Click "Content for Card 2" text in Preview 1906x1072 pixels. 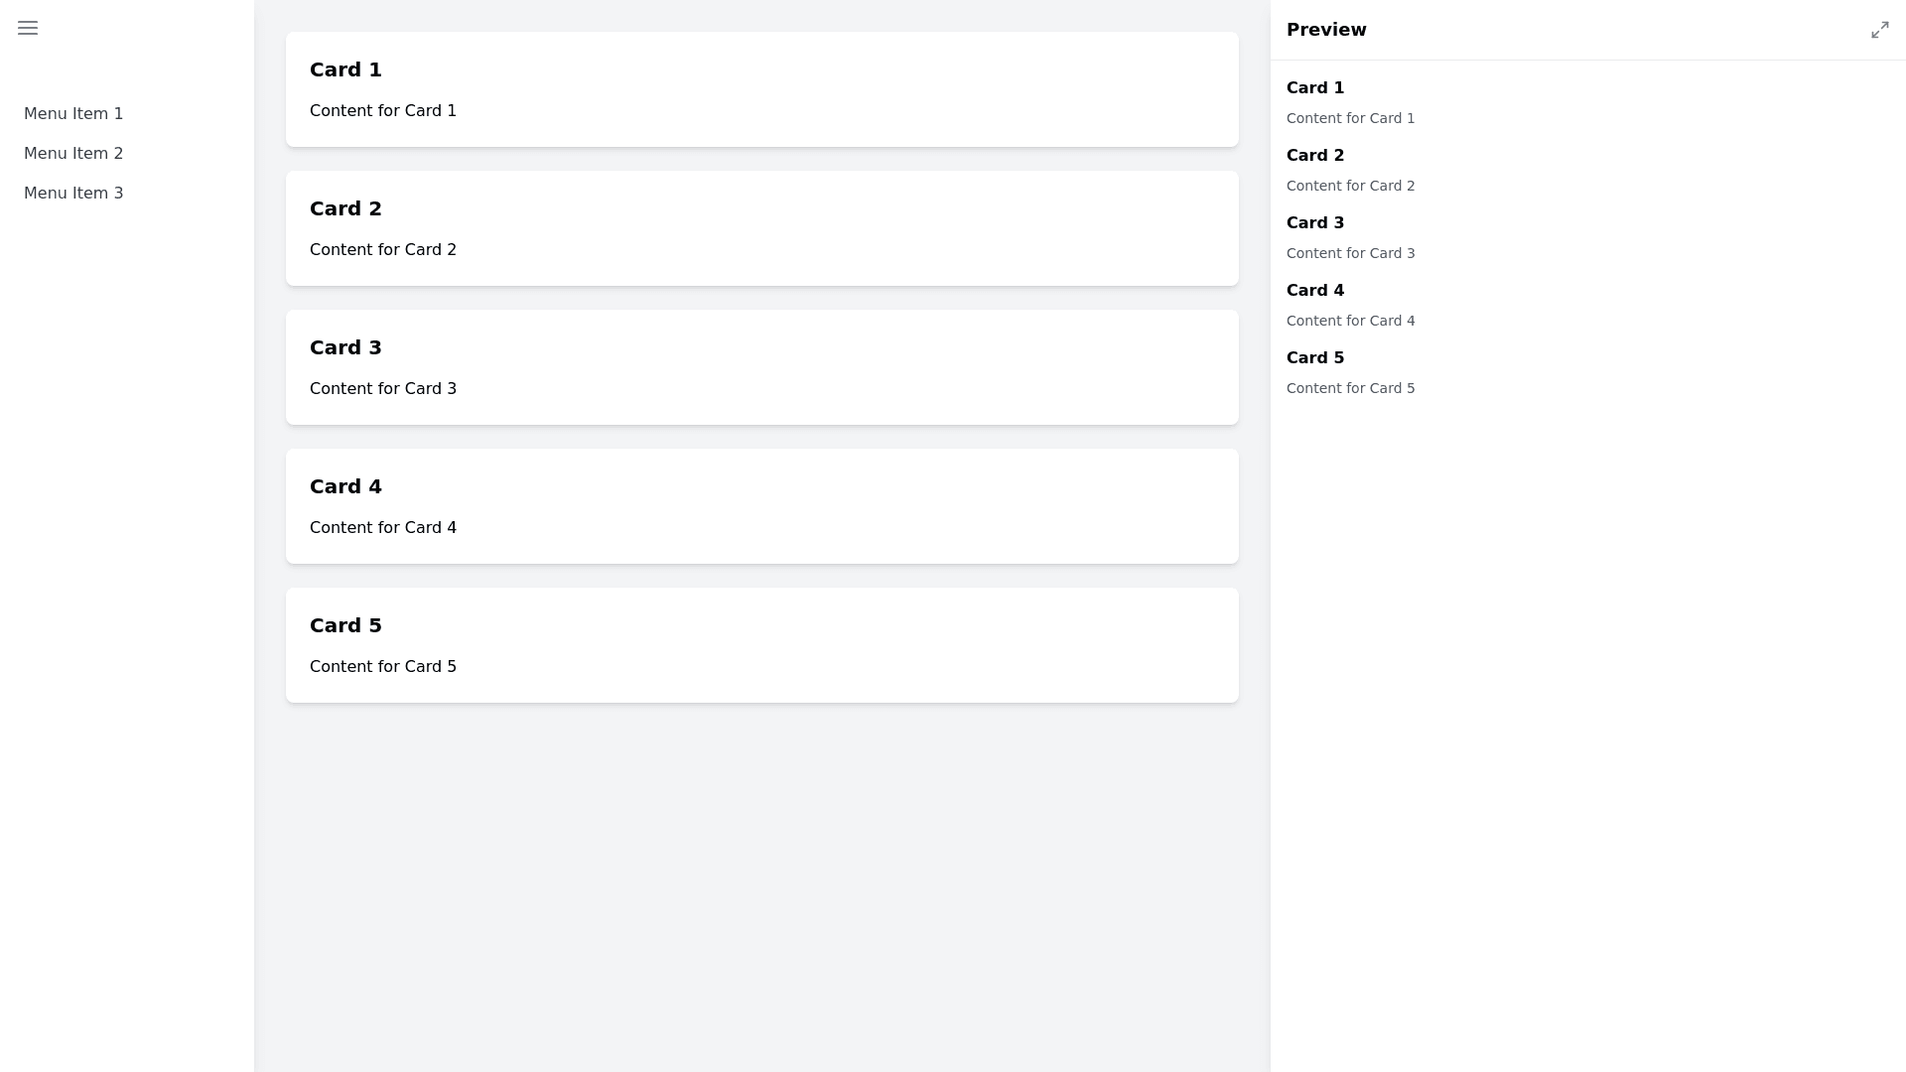[x=1350, y=186]
